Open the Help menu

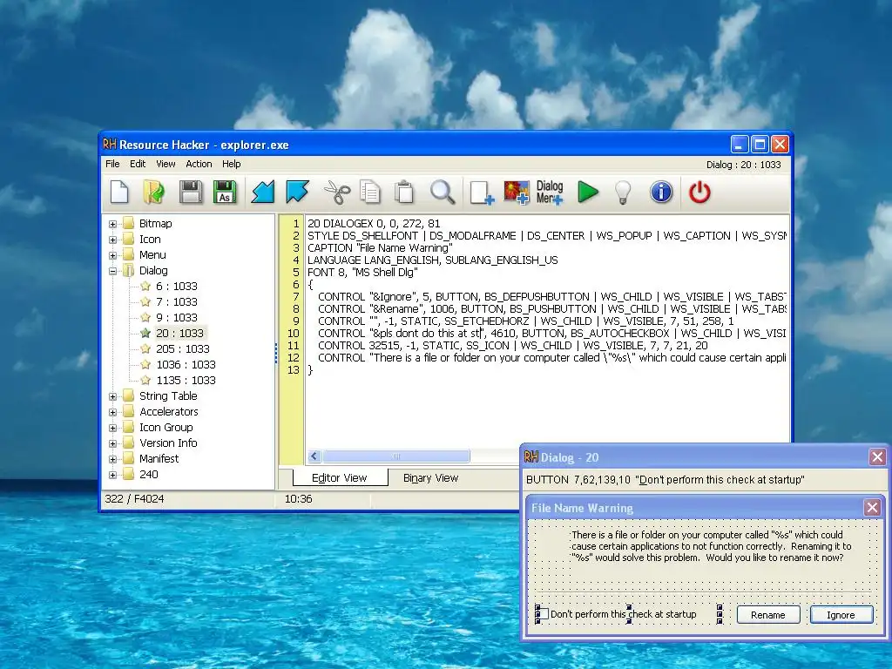click(x=232, y=164)
